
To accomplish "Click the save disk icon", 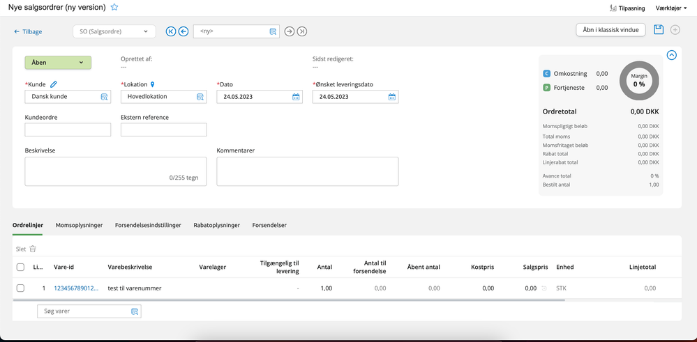I will pyautogui.click(x=659, y=30).
